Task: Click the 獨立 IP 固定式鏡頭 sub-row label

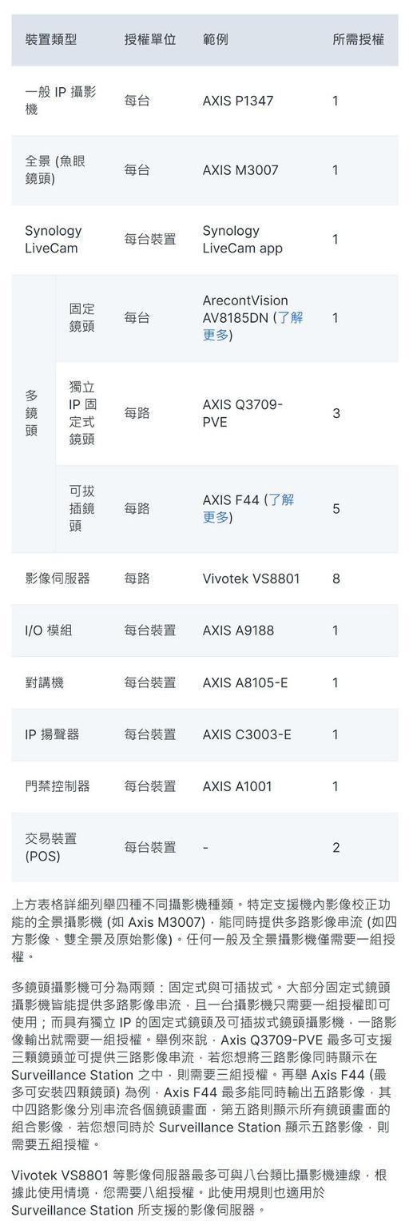Action: [x=82, y=413]
